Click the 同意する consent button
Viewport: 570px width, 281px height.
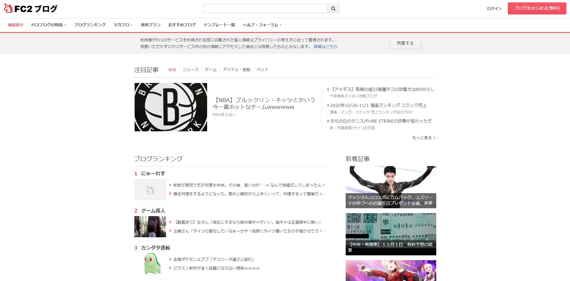[405, 43]
